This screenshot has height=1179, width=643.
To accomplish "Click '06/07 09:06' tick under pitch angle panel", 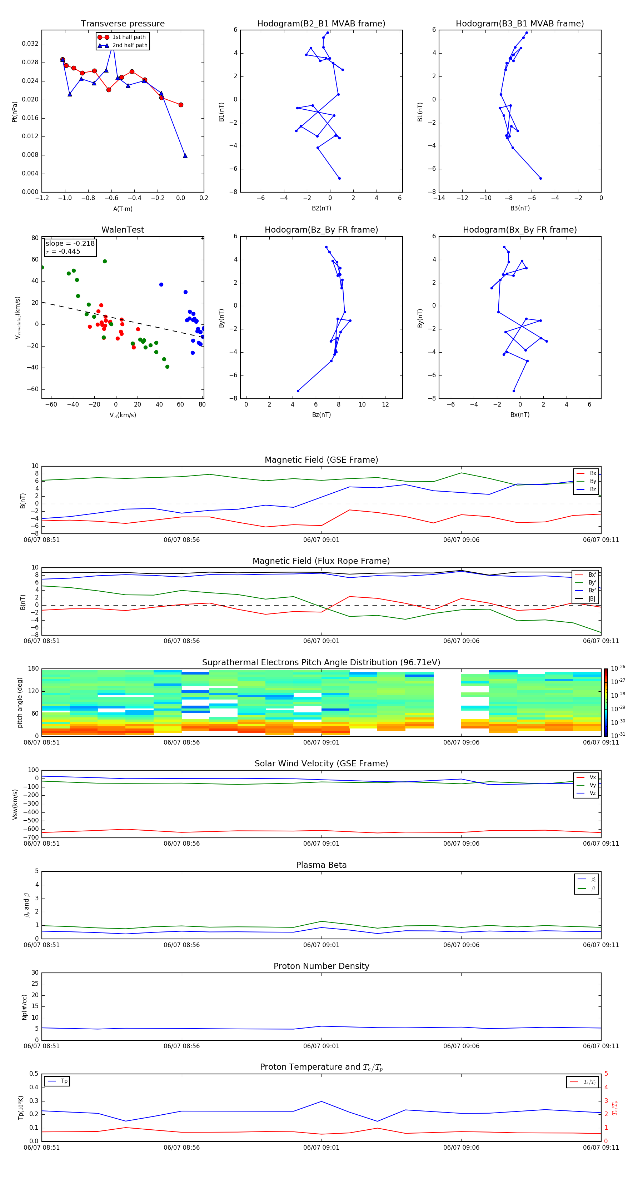I will pos(461,742).
